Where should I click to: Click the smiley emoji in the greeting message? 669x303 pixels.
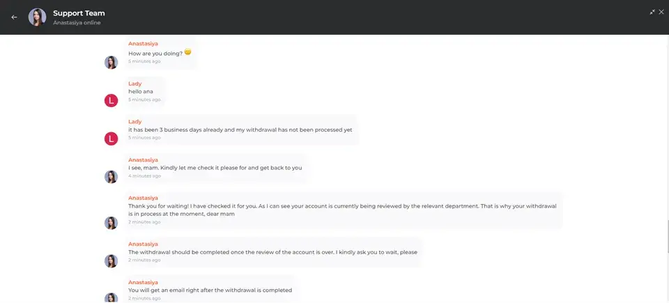pos(187,52)
